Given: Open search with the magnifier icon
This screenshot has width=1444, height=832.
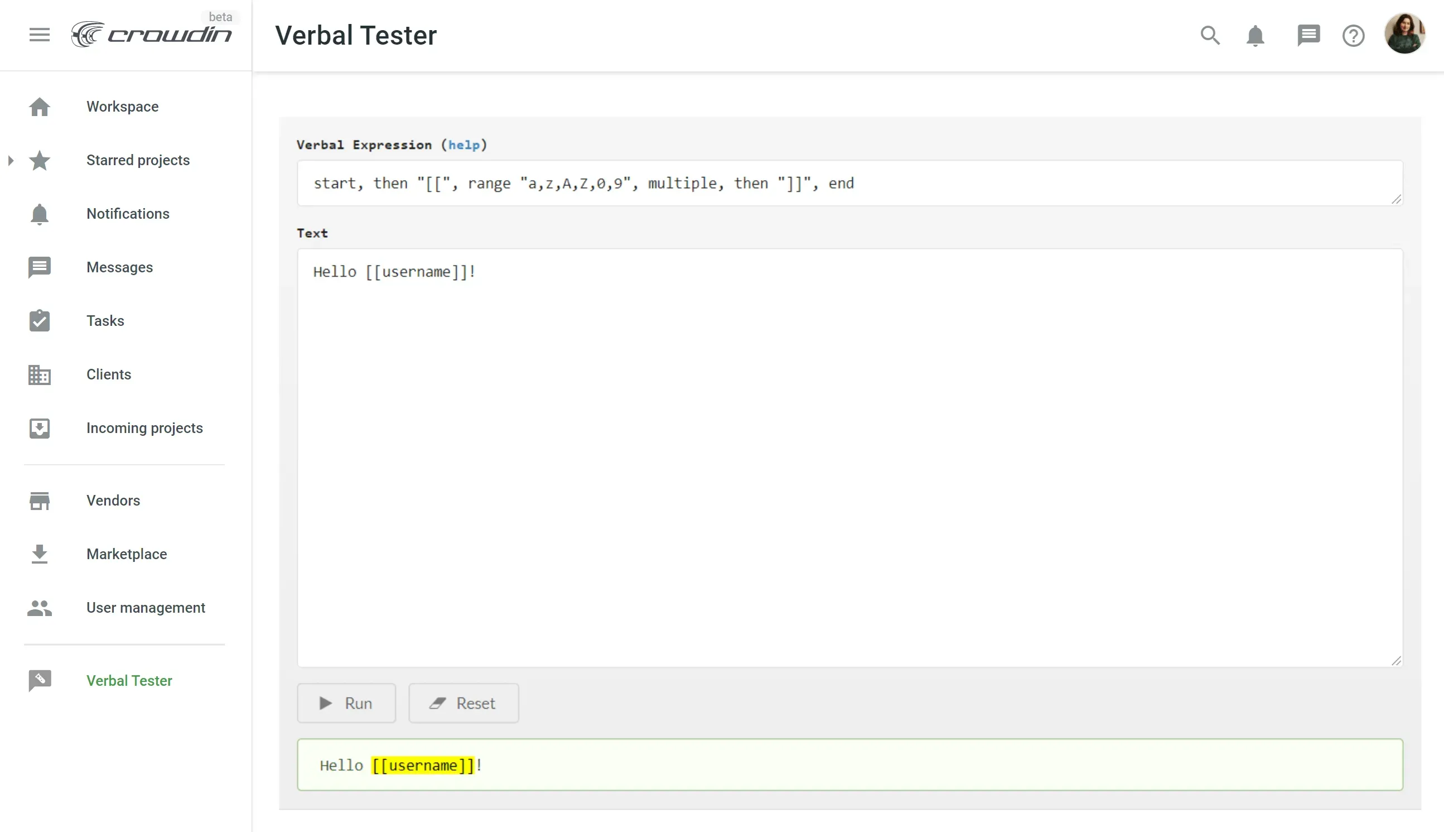Looking at the screenshot, I should tap(1209, 35).
